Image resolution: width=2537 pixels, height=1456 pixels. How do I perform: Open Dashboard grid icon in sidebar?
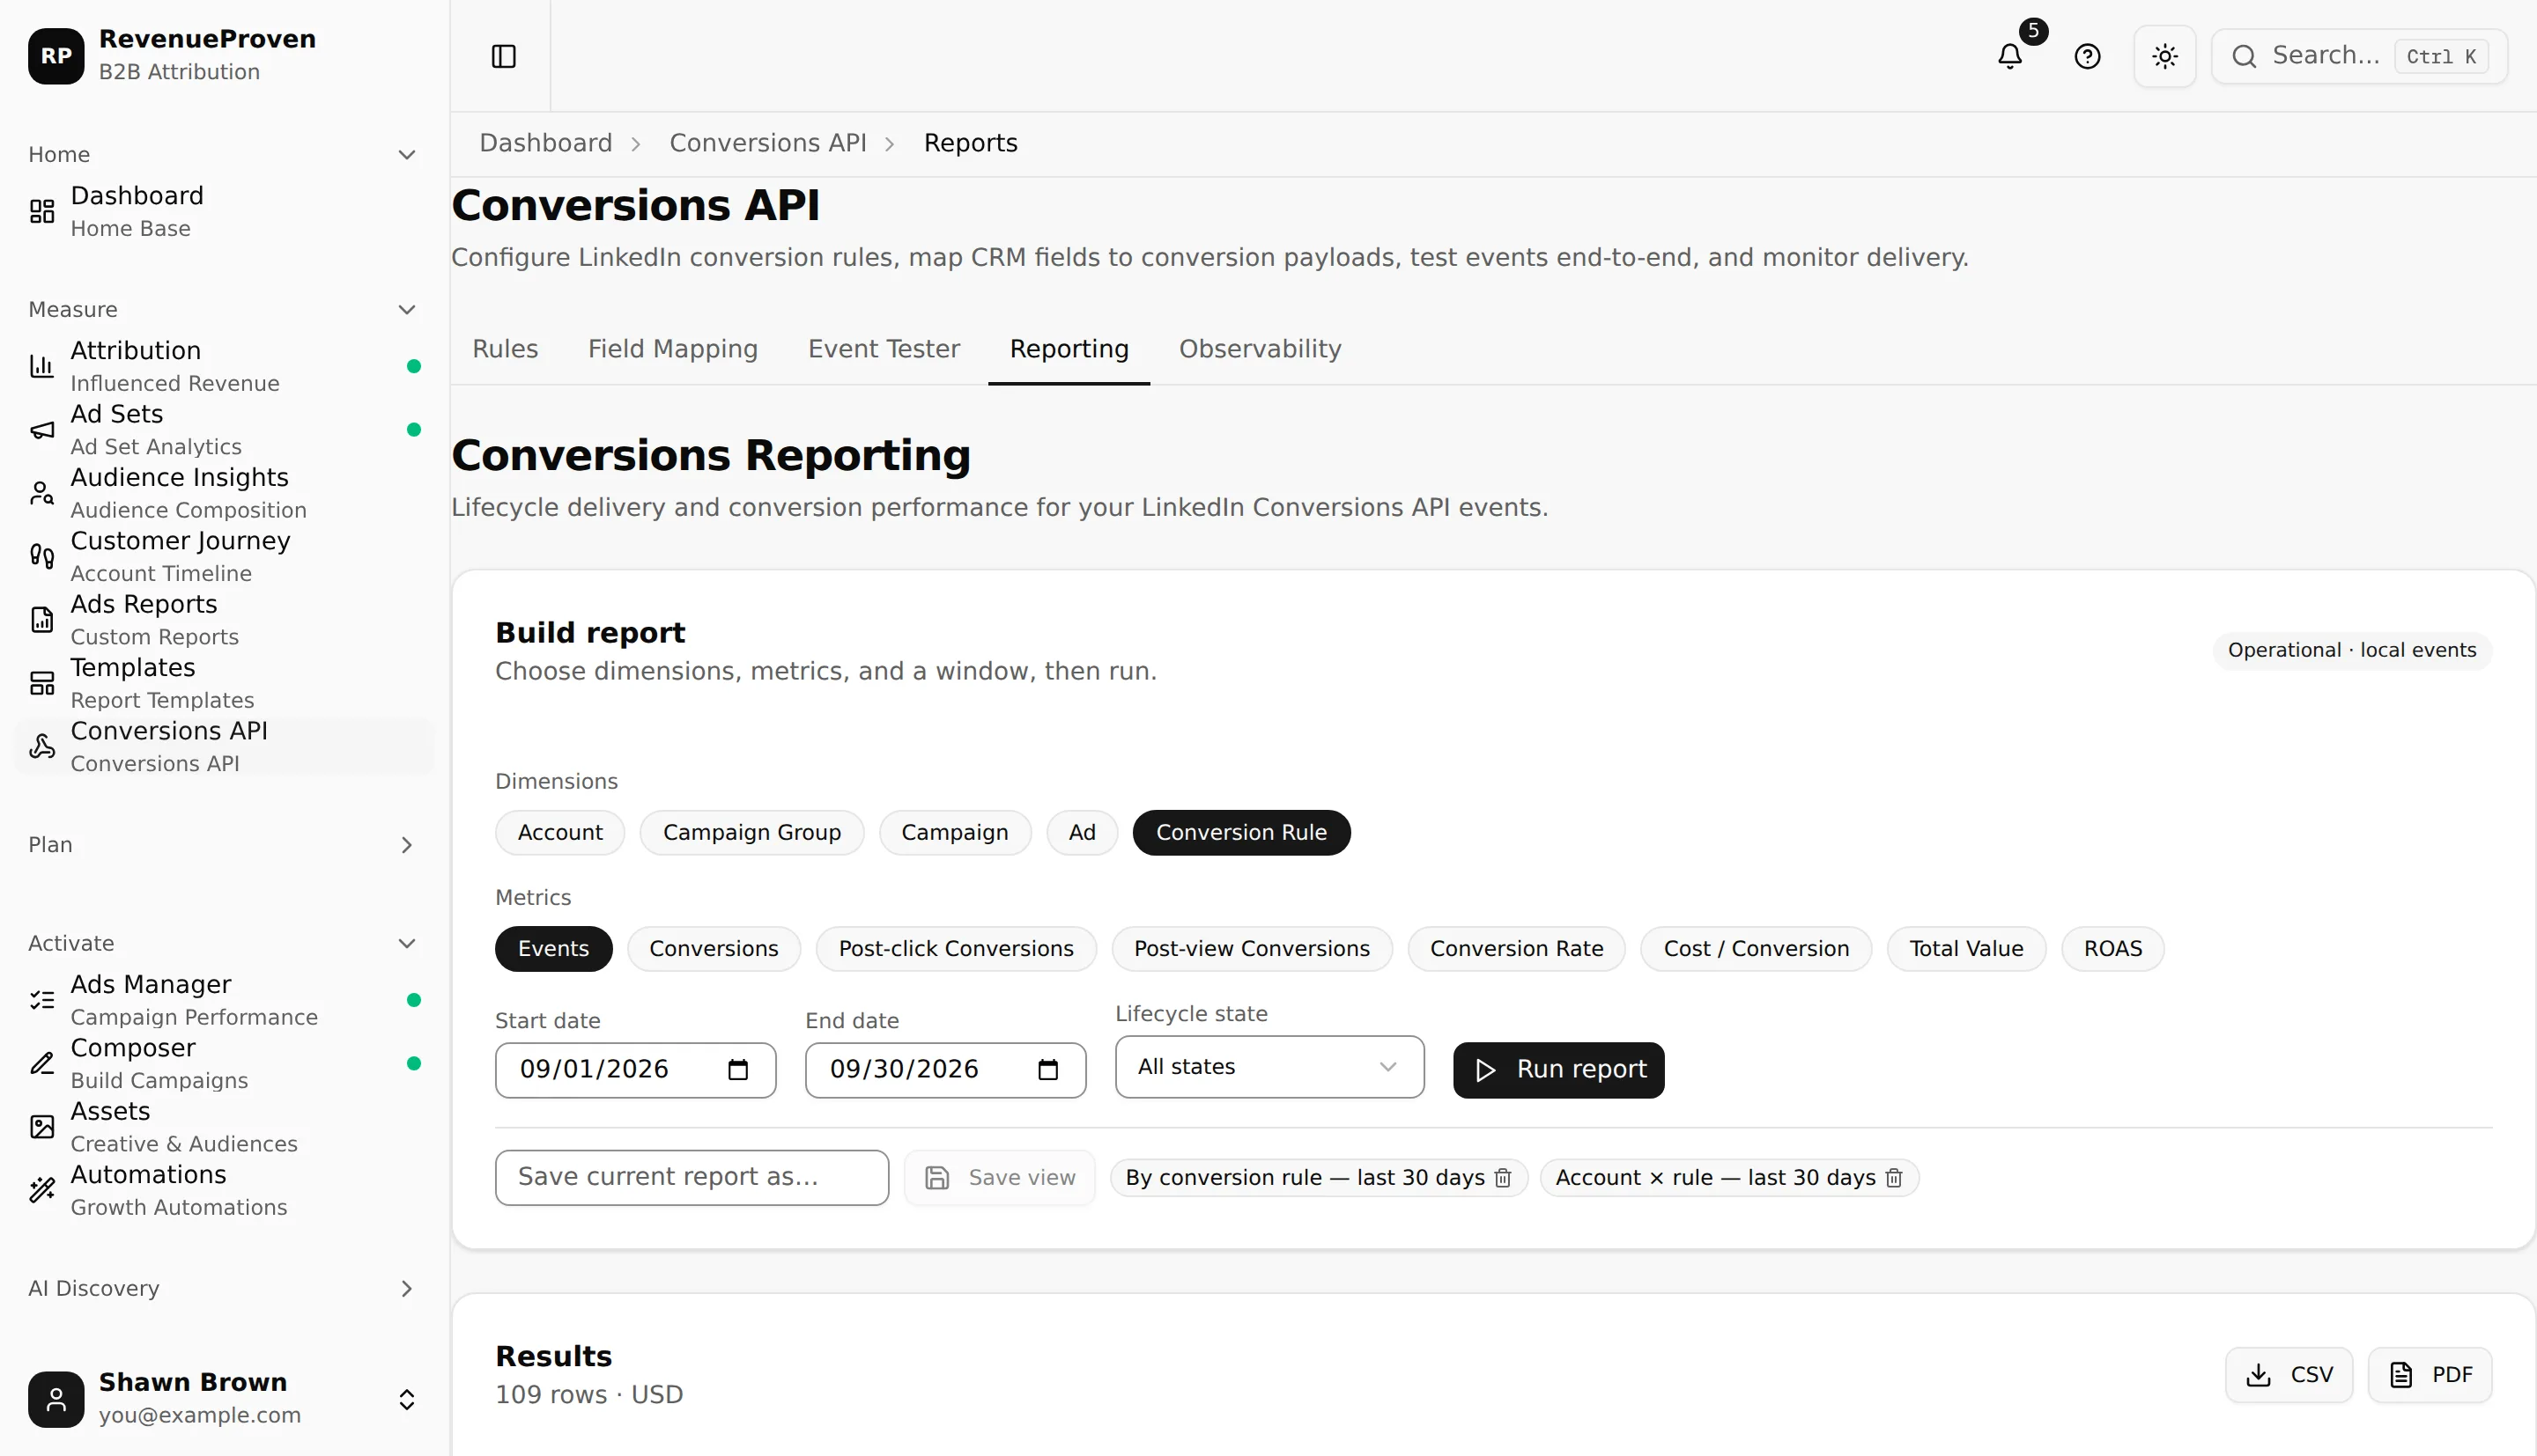pos(42,211)
